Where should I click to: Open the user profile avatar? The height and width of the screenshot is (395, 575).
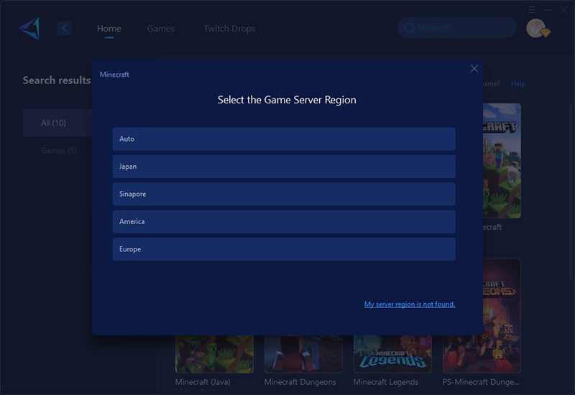[538, 28]
